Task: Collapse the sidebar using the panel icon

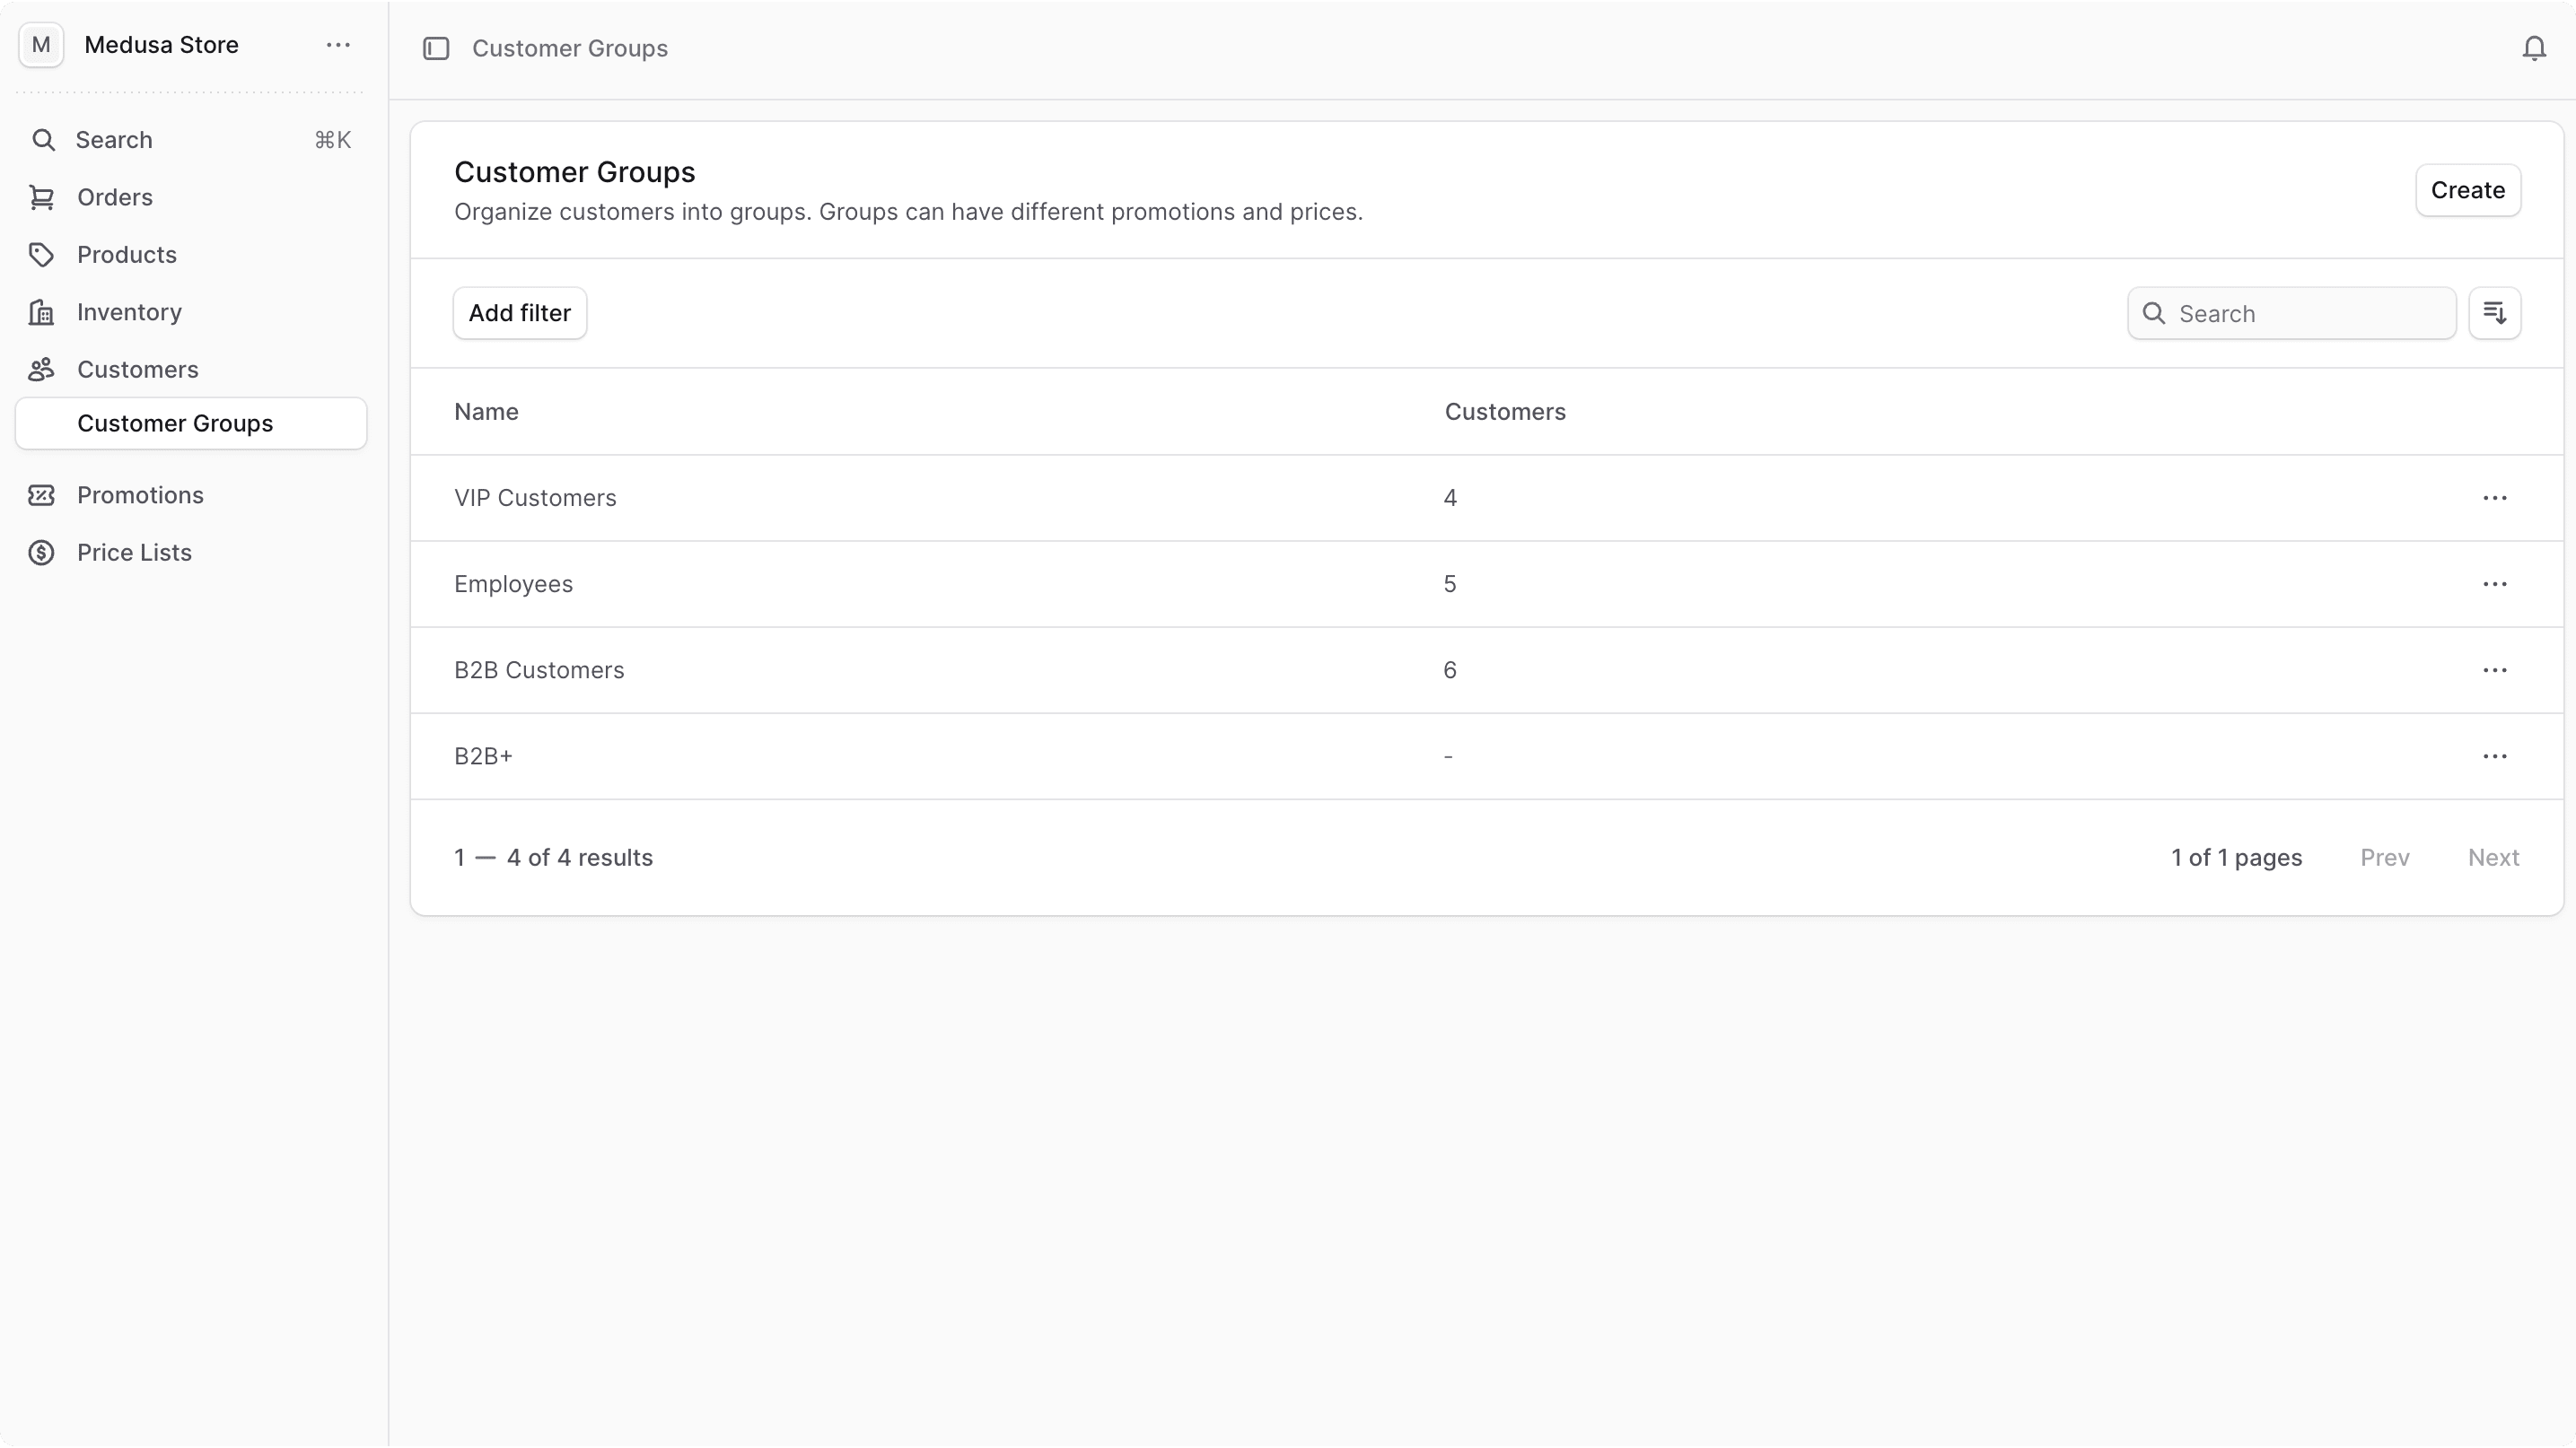Action: [x=436, y=48]
